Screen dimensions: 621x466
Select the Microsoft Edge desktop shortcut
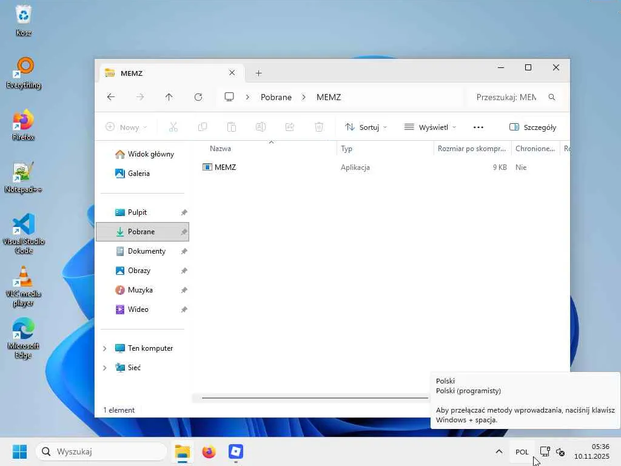pos(24,338)
